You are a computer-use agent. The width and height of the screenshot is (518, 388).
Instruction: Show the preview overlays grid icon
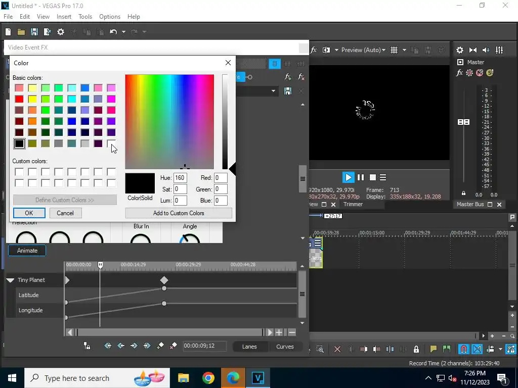point(394,50)
